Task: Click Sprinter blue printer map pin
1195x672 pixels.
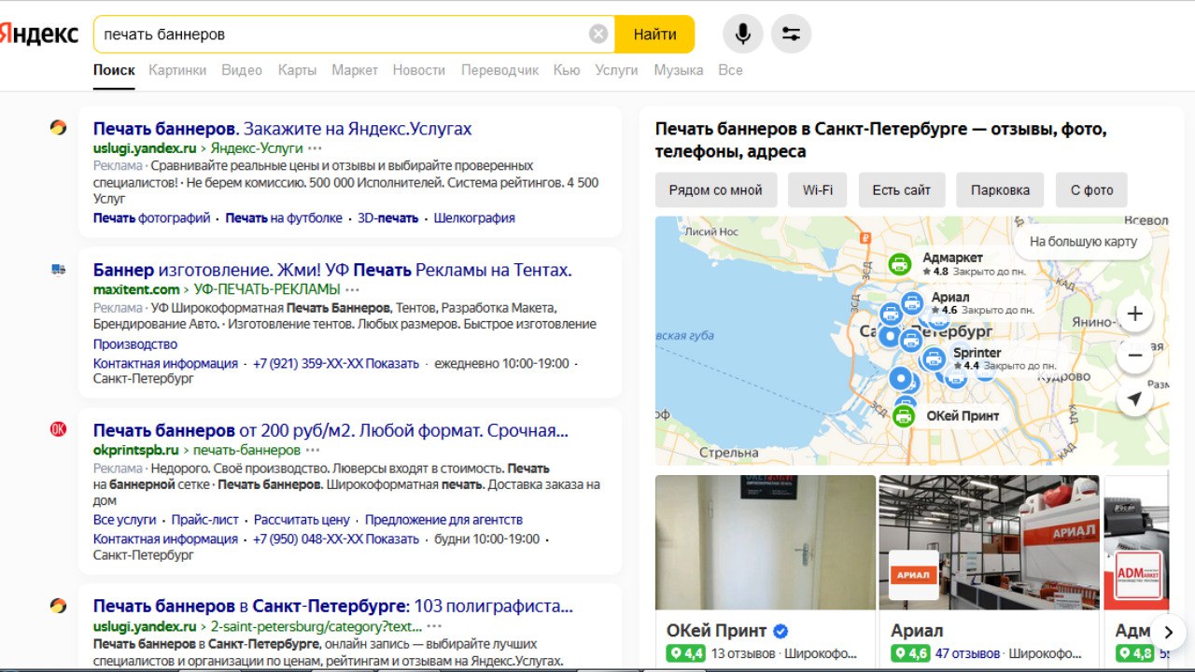Action: [x=934, y=358]
